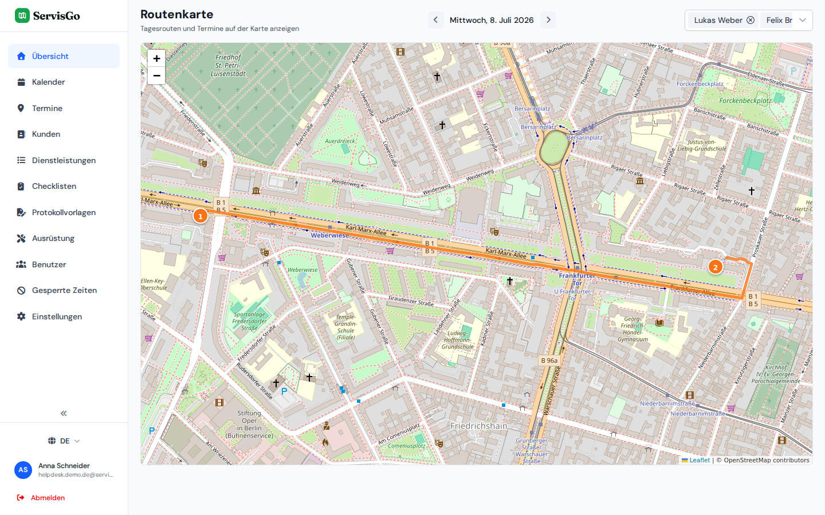Click the Benutzer people icon

[x=21, y=264]
